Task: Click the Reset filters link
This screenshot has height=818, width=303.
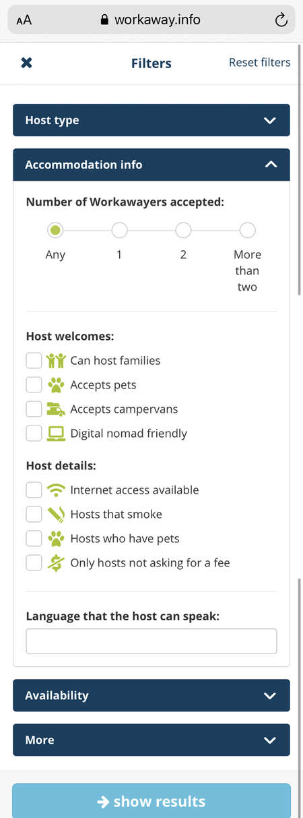Action: 260,63
